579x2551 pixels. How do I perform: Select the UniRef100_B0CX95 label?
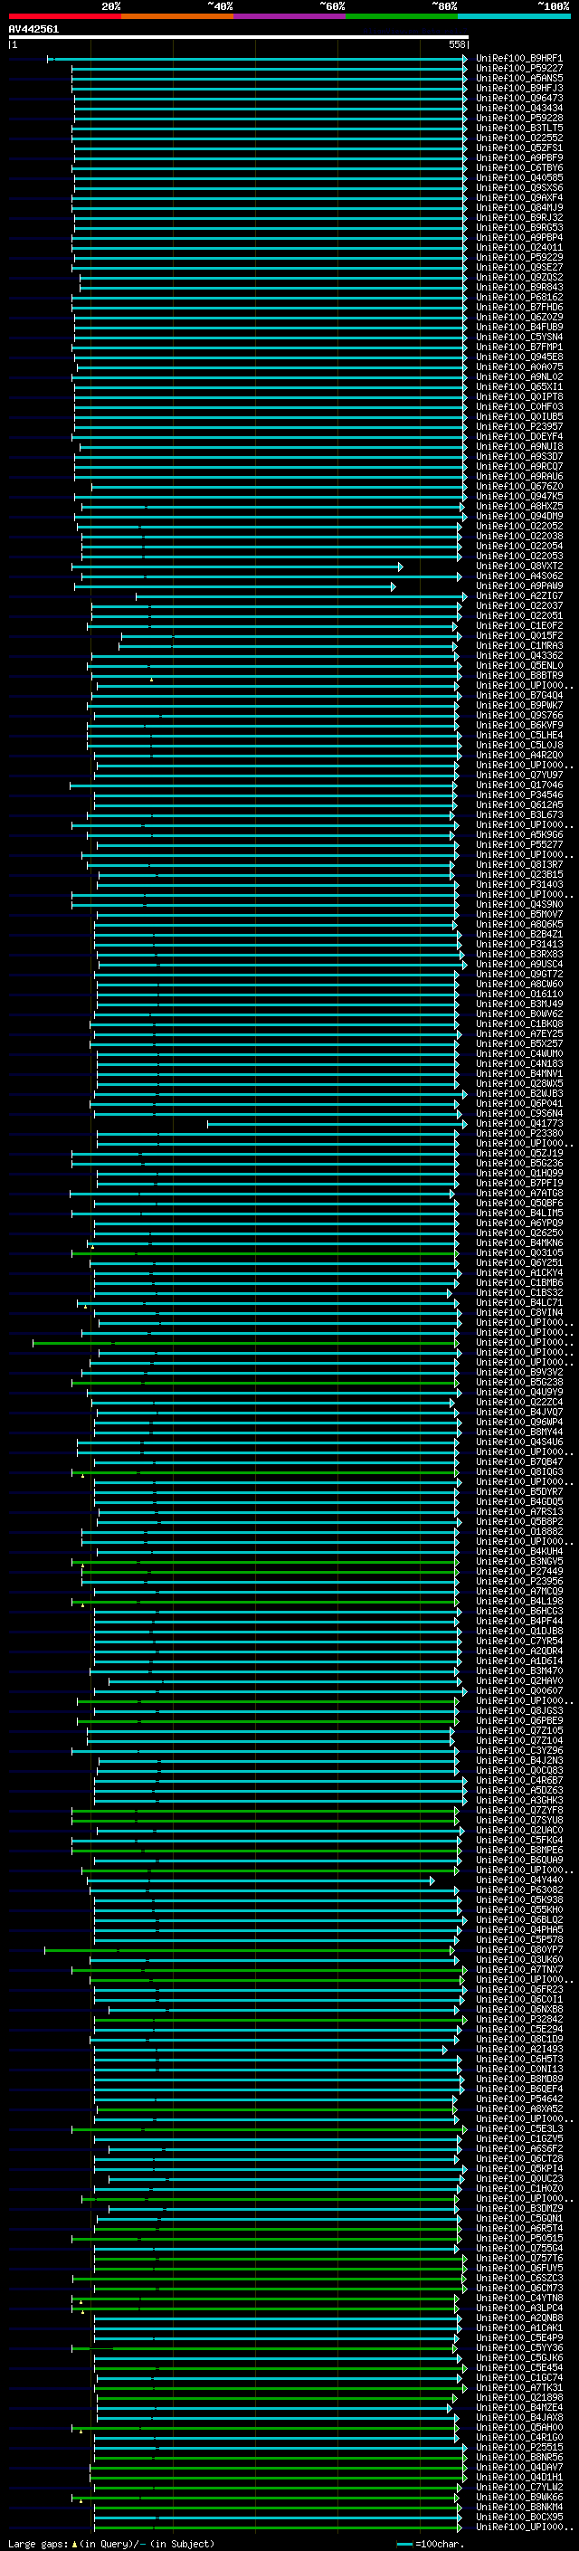(x=519, y=2517)
